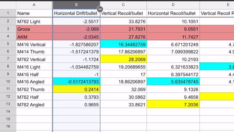Click the cell with value -1.034482759
Image resolution: width=234 pixels, height=132 pixels.
click(76, 67)
